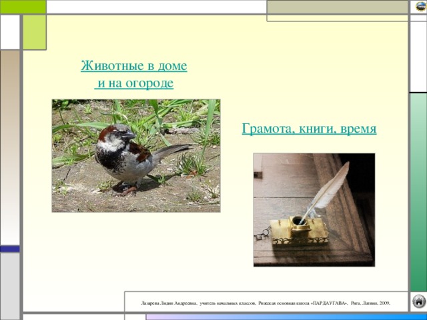Select the sparrow photo
Viewport: 427px width, 320px height.
click(136, 155)
